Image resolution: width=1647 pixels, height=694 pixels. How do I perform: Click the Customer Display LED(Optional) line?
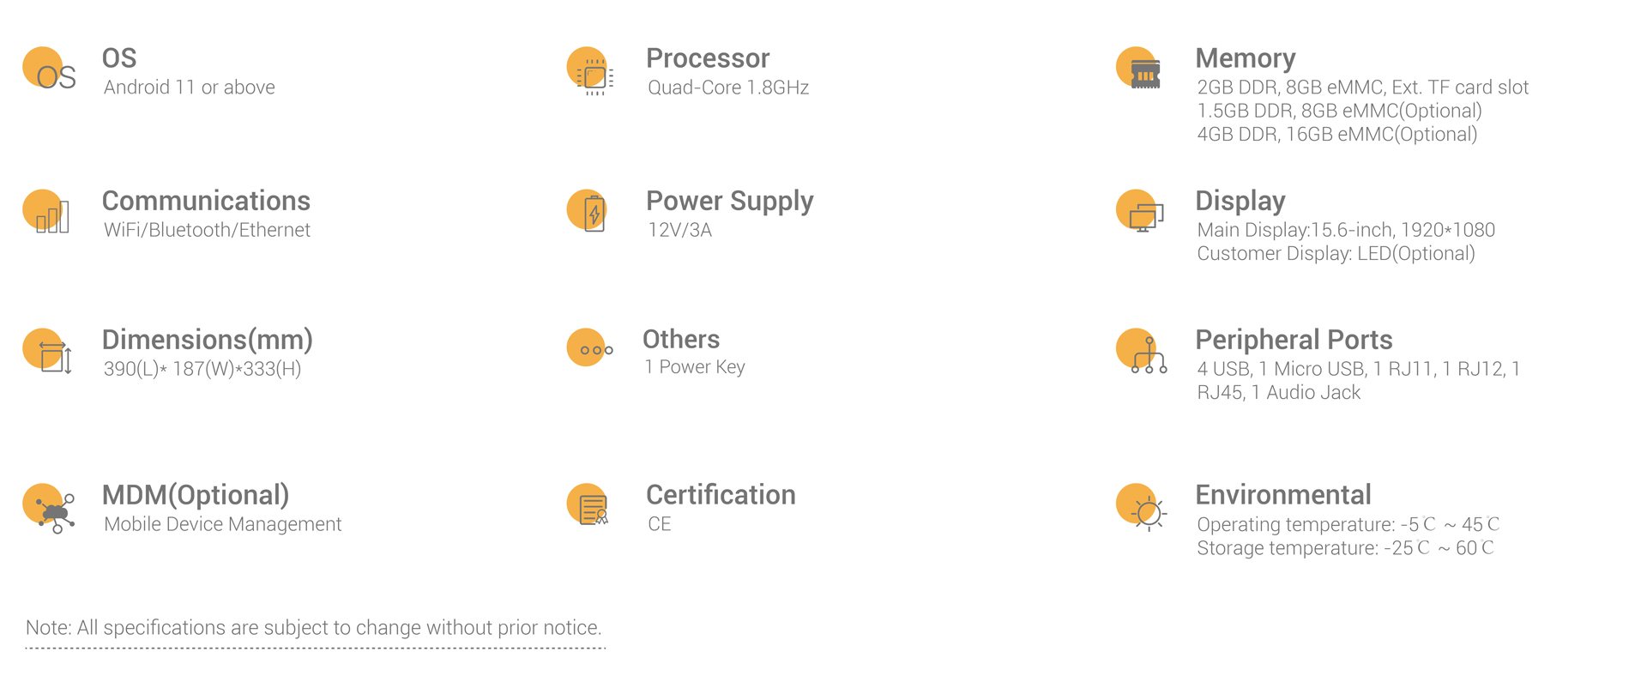pos(1336,254)
